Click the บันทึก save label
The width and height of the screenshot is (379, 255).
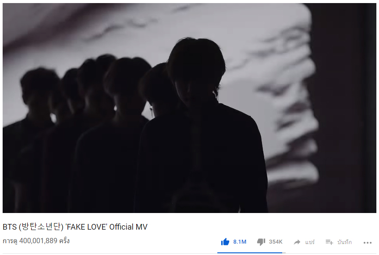coord(344,242)
